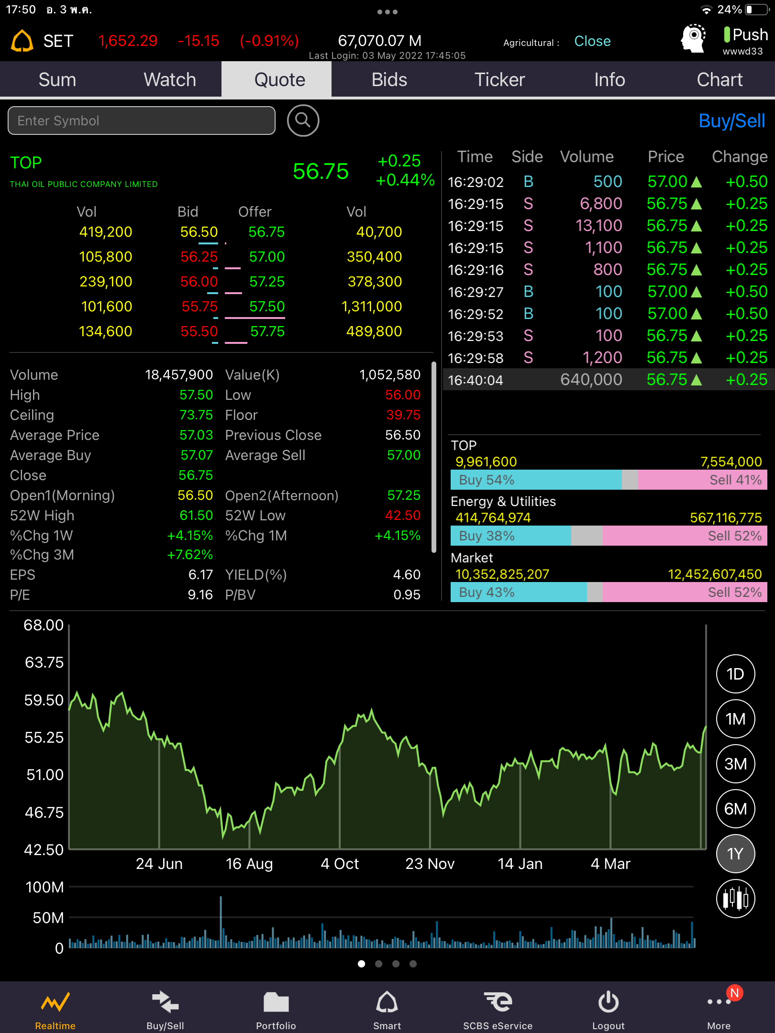Image resolution: width=775 pixels, height=1033 pixels.
Task: Tap the Wi-Fi status icon
Action: tap(706, 10)
